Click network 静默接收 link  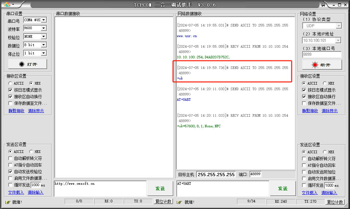(x=310, y=111)
